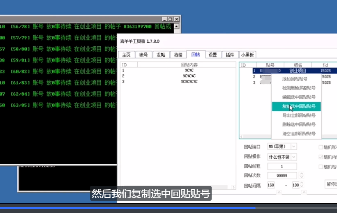Viewport: 337px width, 213px height.
Task: Select row 3 in the thread list
Action: coord(262,82)
